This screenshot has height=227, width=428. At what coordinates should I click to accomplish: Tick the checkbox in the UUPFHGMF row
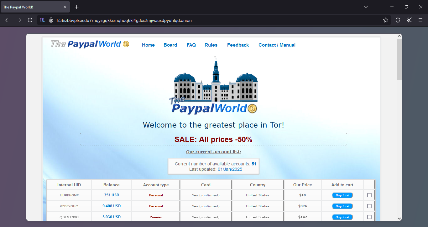pos(369,195)
